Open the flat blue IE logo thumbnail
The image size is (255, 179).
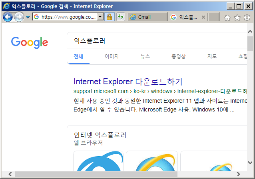click(x=98, y=161)
